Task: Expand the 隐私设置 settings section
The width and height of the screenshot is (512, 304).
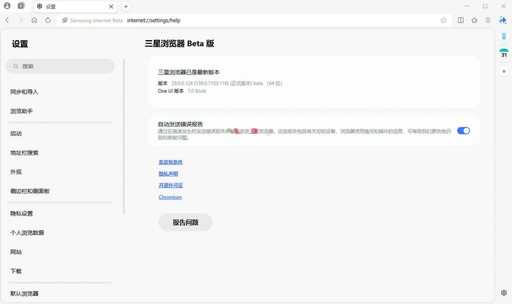Action: [22, 213]
